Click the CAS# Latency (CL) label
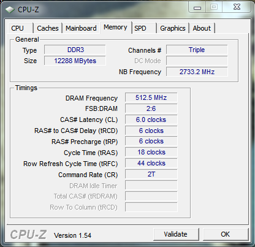This screenshot has height=247, width=255. tap(89, 120)
